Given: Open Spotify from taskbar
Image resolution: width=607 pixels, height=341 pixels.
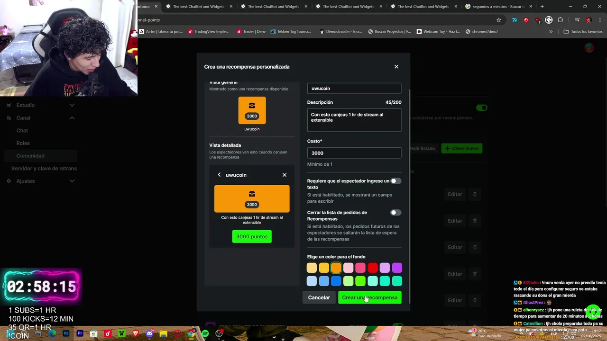Looking at the screenshot, I should click(205, 334).
